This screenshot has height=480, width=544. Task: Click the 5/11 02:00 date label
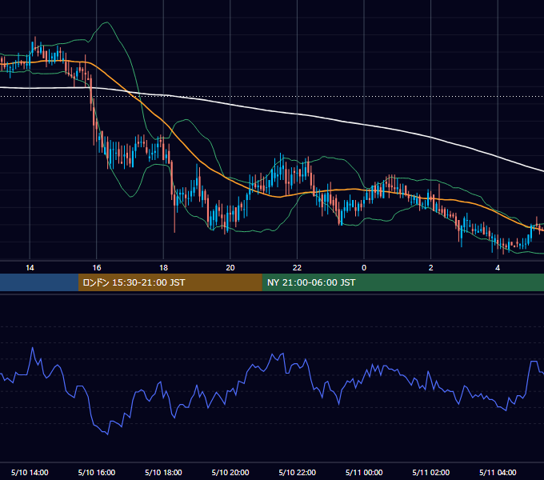pos(431,472)
